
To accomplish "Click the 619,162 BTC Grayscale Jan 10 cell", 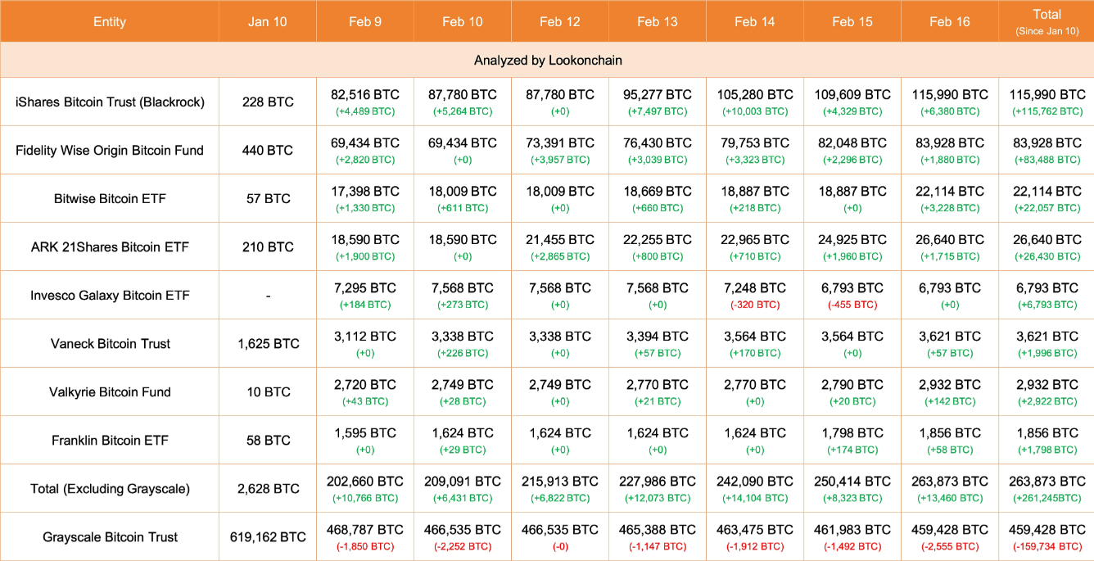I will pyautogui.click(x=268, y=537).
